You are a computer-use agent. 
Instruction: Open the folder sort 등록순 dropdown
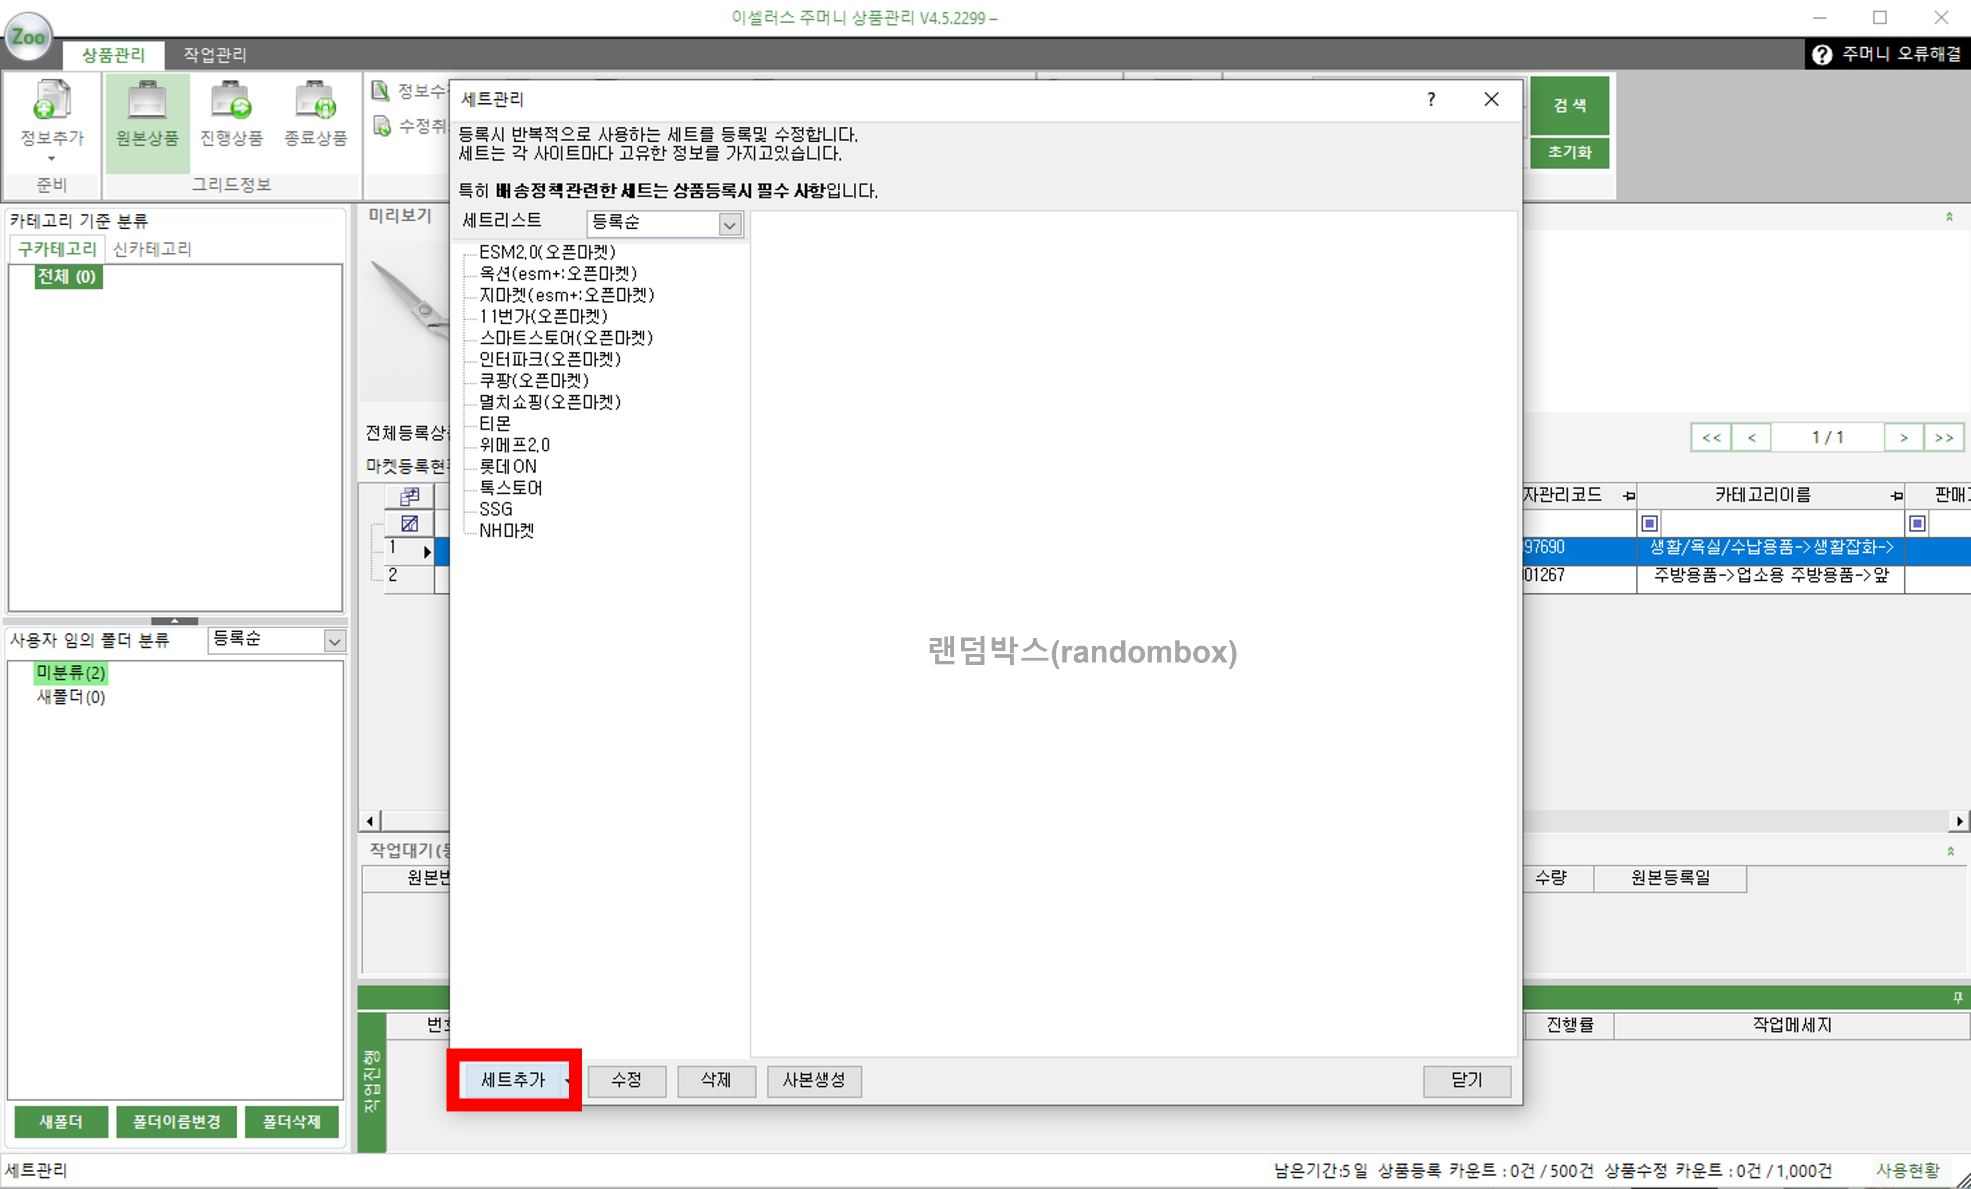tap(333, 641)
